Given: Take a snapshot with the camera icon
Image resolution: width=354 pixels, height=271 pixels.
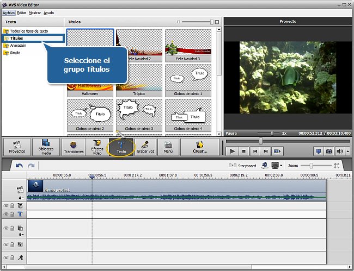Looking at the screenshot, I should tap(329, 151).
